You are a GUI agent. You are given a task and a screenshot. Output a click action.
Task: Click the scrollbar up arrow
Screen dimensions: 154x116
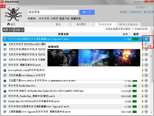[x=152, y=28]
